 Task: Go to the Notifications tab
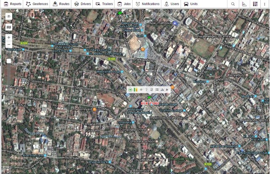[x=147, y=4]
